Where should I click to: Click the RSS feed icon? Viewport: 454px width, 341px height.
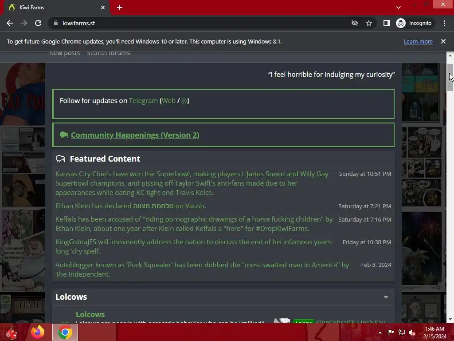tap(184, 101)
